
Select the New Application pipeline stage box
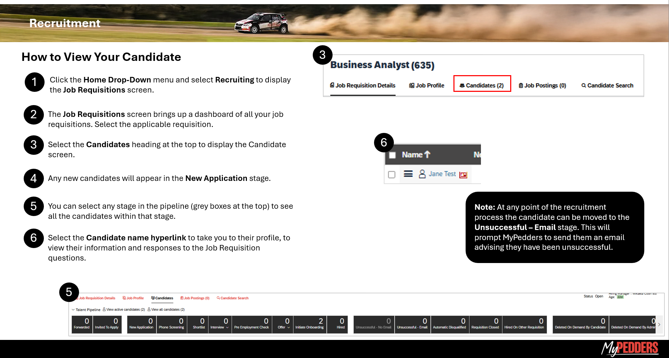141,324
